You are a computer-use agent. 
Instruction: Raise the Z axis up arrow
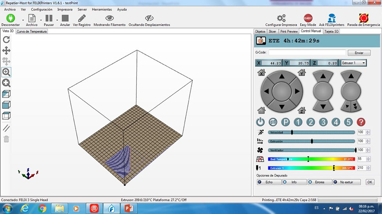323,76
